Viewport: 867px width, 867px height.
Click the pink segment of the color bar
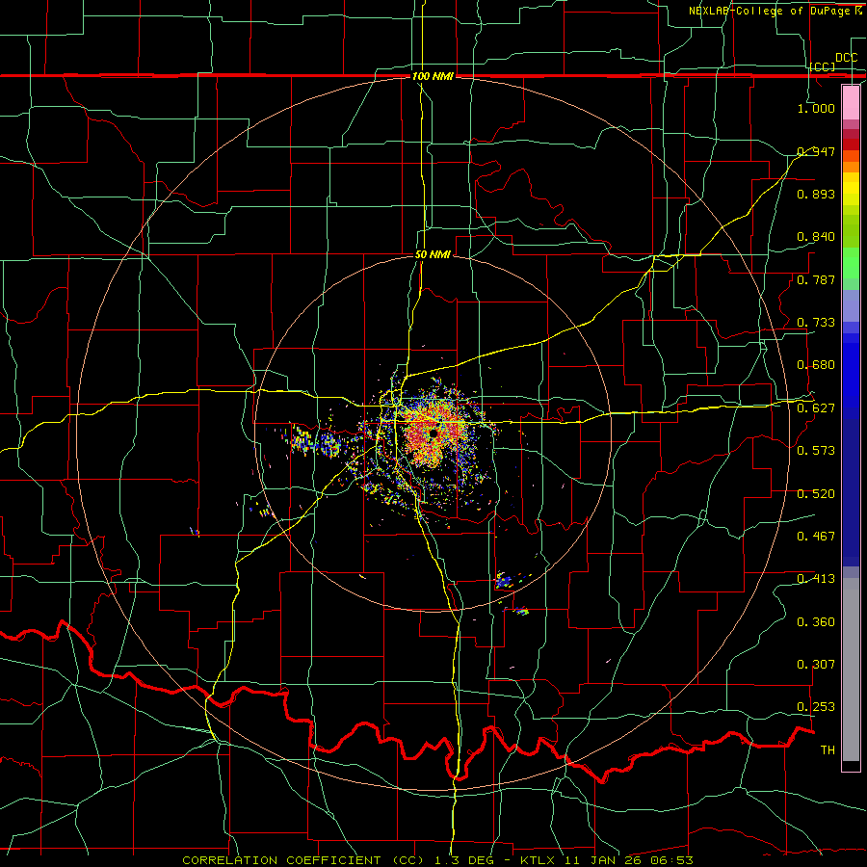coord(851,103)
